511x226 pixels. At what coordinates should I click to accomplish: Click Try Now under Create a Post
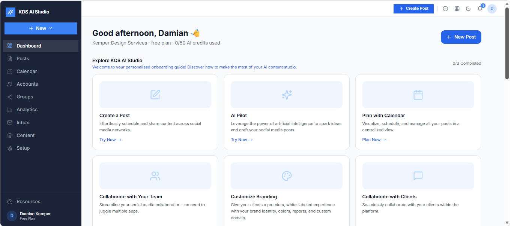pos(110,140)
